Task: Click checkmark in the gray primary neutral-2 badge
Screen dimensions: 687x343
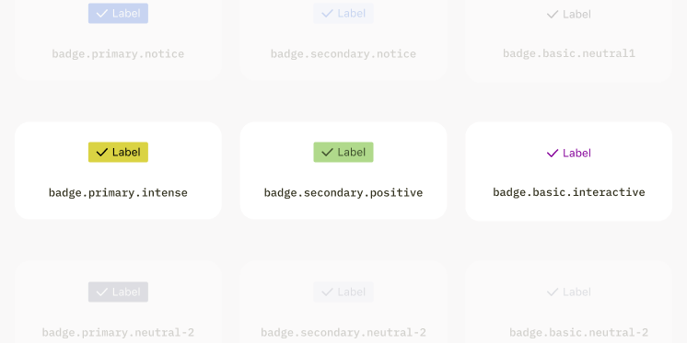Action: (102, 292)
